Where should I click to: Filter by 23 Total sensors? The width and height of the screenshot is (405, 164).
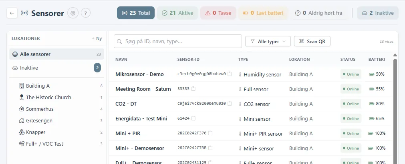tap(136, 13)
